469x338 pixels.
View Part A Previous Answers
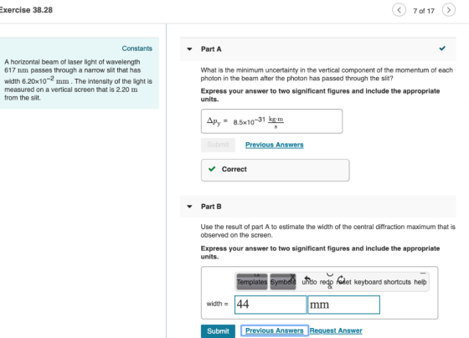coord(275,145)
